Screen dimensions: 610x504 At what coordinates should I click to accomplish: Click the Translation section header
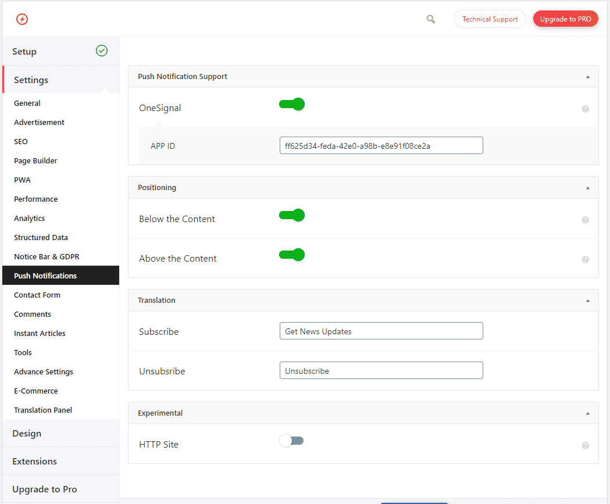pyautogui.click(x=363, y=300)
